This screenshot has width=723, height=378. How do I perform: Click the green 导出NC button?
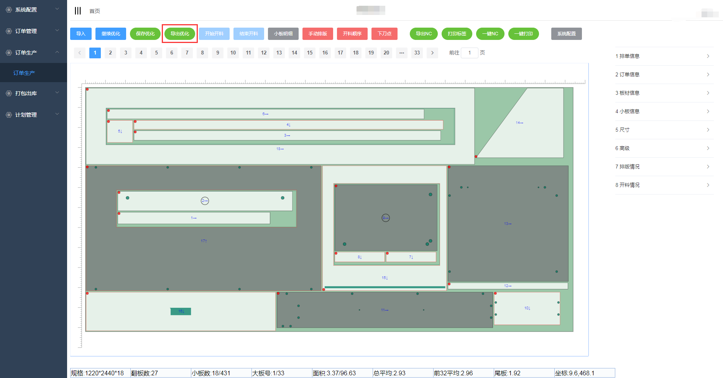[424, 34]
